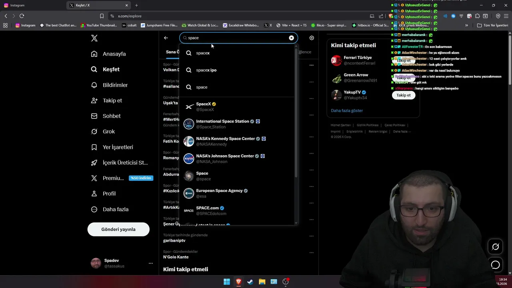Screen dimensions: 512x288
Task: Close the Keşfet / X browser tab
Action: (x=127, y=5)
